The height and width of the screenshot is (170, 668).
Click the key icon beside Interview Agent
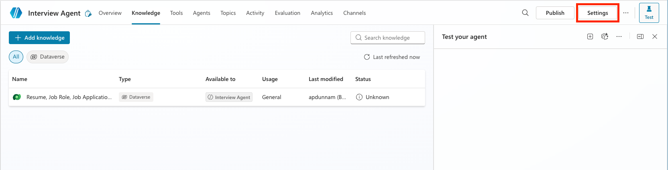88,13
